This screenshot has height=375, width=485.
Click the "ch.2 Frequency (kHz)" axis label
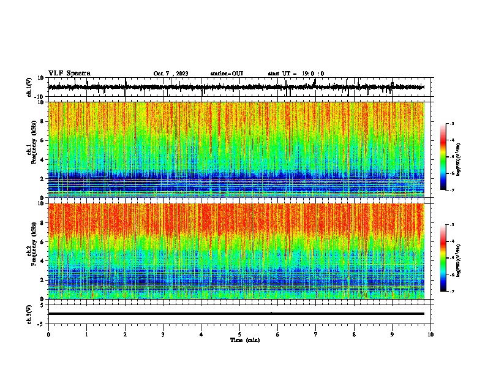pyautogui.click(x=32, y=244)
